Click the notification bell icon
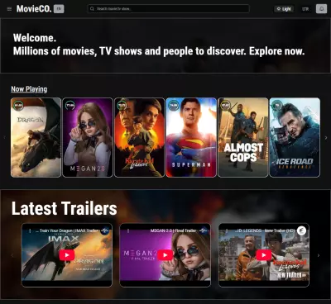The width and height of the screenshot is (331, 304). coord(321,9)
